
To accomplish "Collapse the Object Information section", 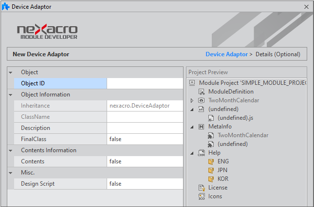I will 11,95.
